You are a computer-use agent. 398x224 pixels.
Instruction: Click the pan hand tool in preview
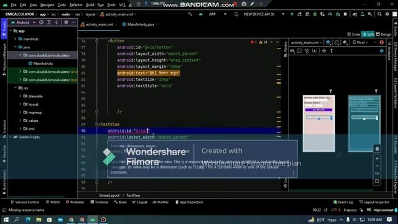tap(377, 148)
